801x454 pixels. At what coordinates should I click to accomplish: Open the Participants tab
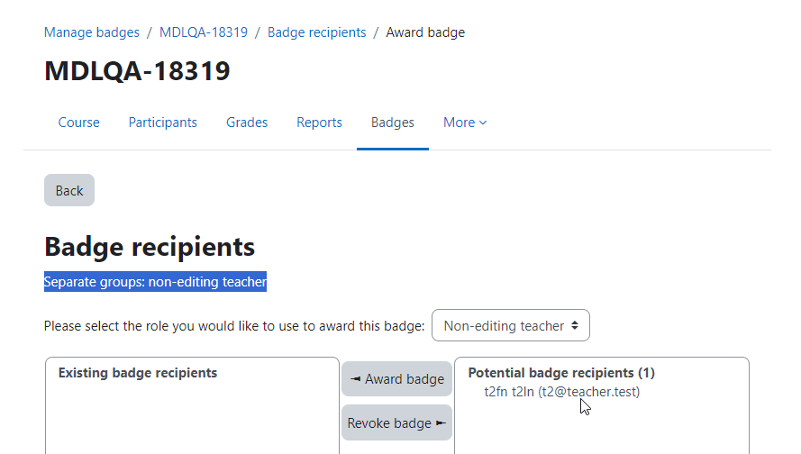click(x=162, y=123)
